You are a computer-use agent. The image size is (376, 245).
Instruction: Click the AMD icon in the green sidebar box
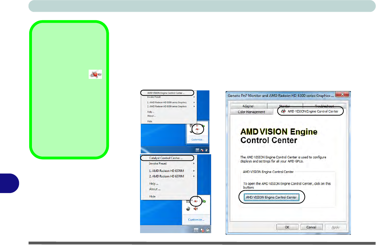click(x=95, y=74)
